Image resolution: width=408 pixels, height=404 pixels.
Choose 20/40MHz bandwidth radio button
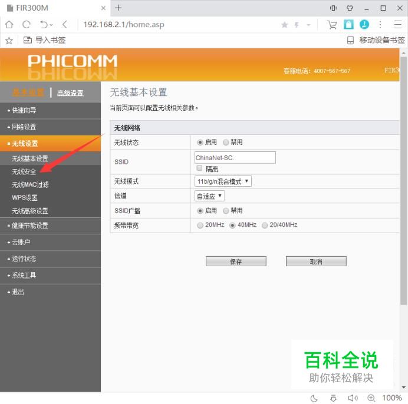pyautogui.click(x=265, y=226)
